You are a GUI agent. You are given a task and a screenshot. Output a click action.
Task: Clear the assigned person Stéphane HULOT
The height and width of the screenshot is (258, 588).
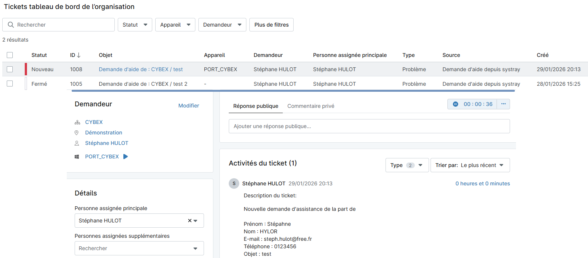pyautogui.click(x=189, y=221)
